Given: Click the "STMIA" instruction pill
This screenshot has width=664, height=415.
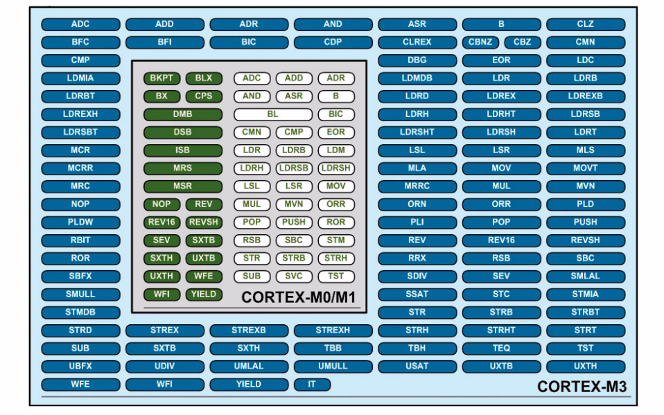Looking at the screenshot, I should (586, 294).
